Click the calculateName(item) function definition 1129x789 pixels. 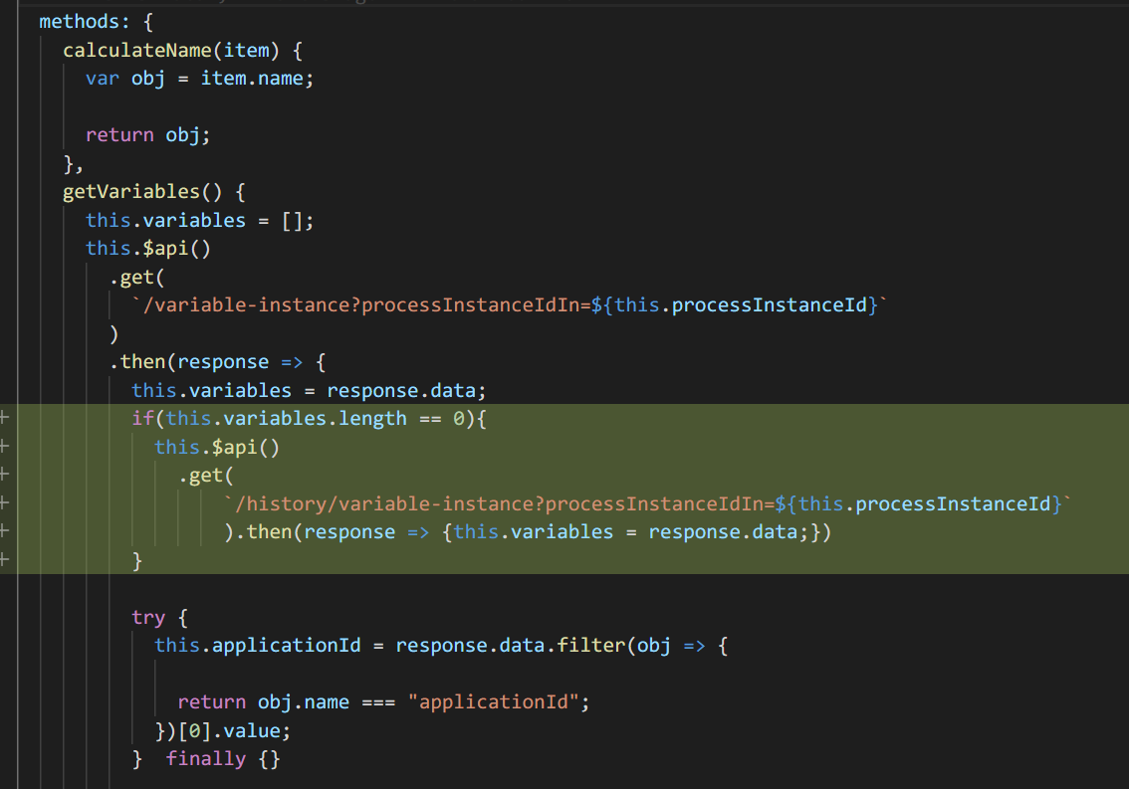pos(183,51)
